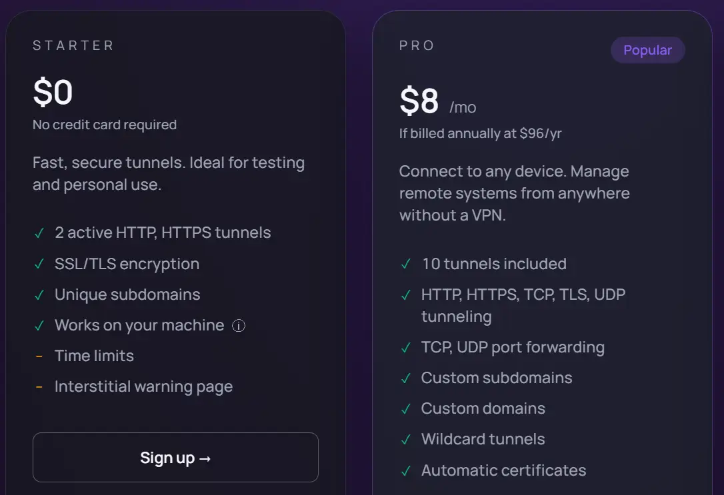Click the Custom subdomains feature text
The image size is (724, 495).
497,378
